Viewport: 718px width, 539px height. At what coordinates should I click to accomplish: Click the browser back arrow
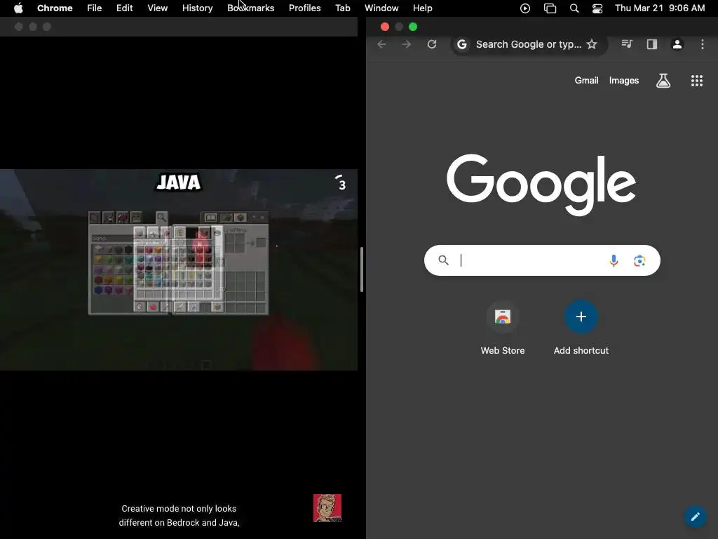[381, 44]
